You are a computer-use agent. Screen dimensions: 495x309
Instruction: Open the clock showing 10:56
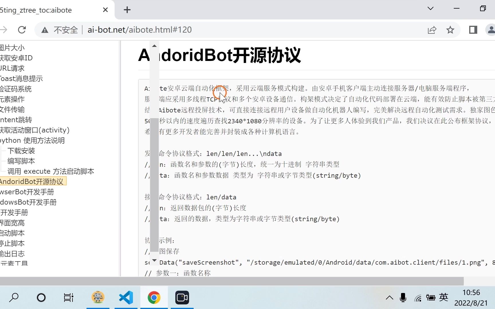[x=471, y=292]
